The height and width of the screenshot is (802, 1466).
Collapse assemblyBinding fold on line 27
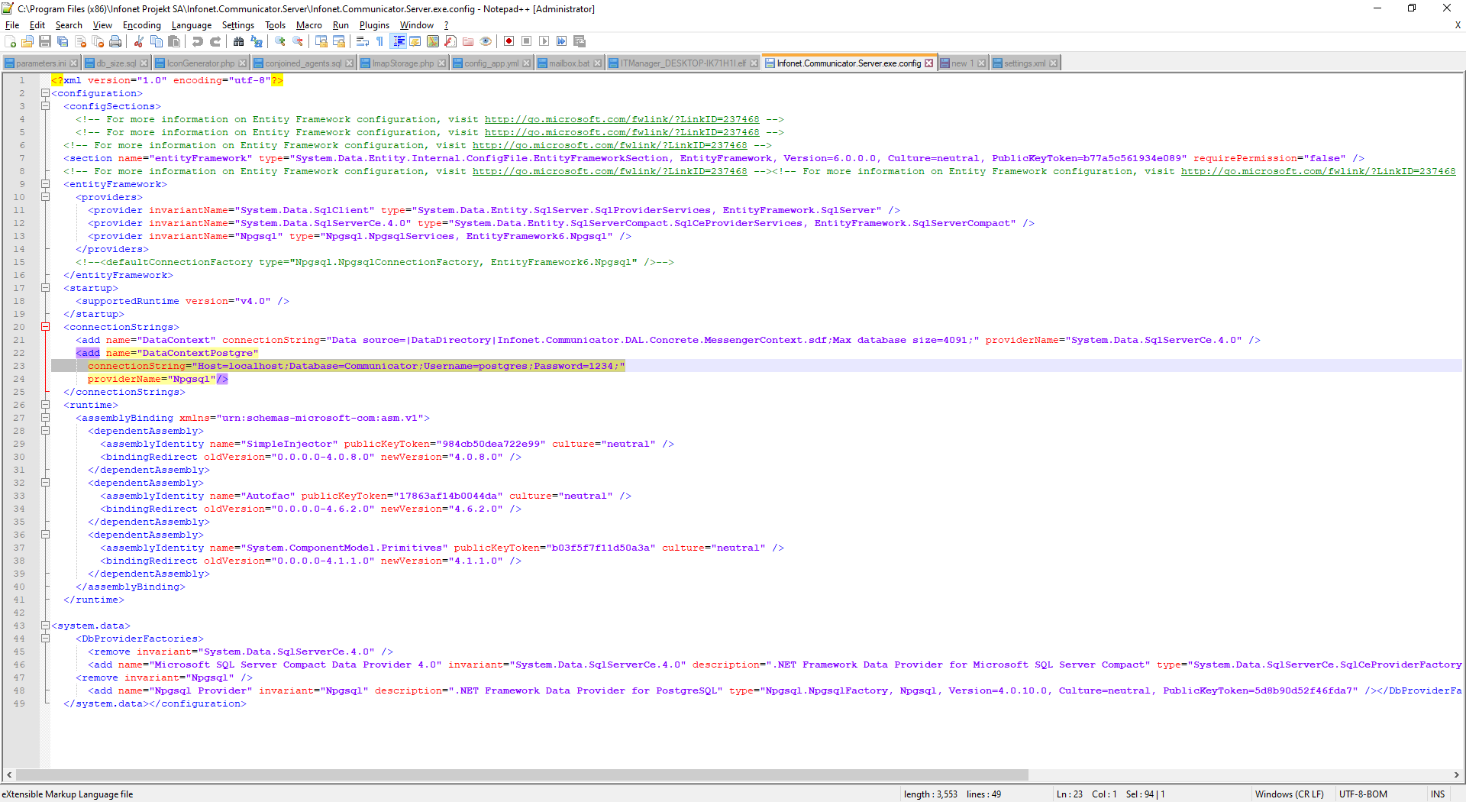pyautogui.click(x=45, y=418)
